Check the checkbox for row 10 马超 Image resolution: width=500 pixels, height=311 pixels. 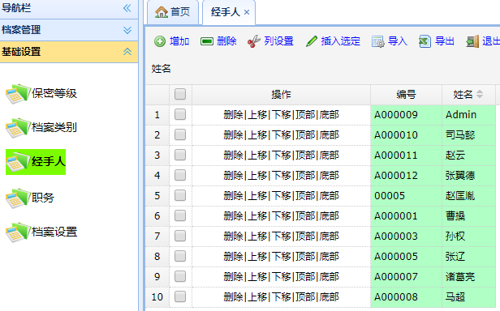click(x=180, y=297)
